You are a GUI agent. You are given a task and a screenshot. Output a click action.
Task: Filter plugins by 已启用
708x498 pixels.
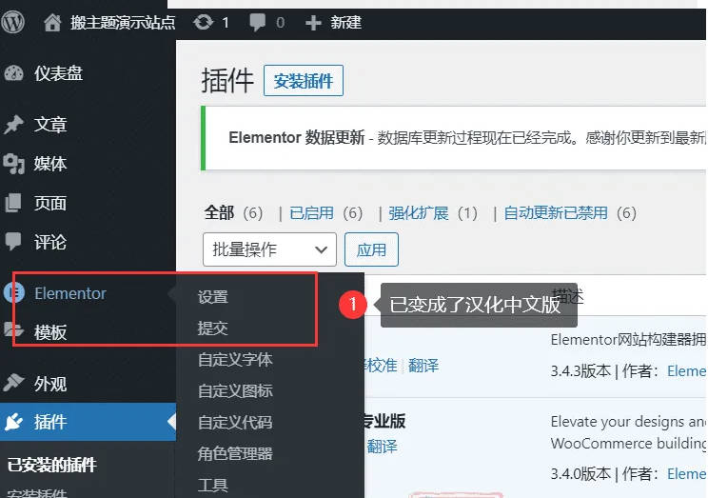(311, 212)
